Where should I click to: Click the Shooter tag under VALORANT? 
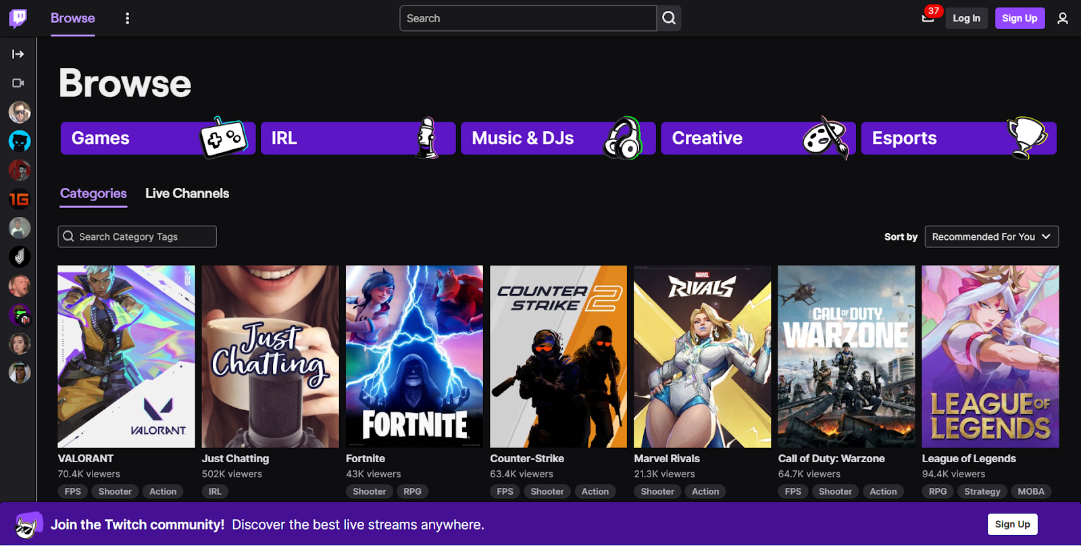coord(115,492)
